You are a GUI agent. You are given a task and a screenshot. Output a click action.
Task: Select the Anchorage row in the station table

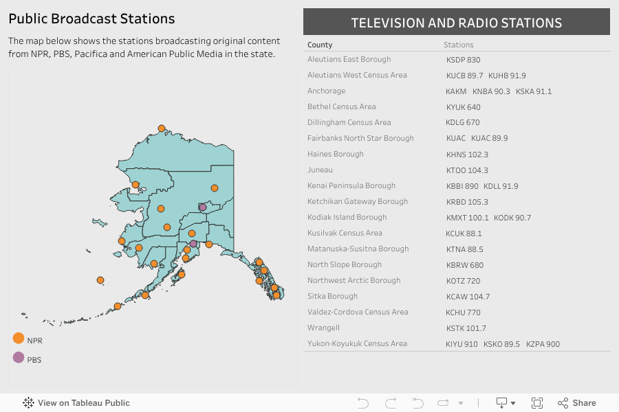click(x=327, y=91)
